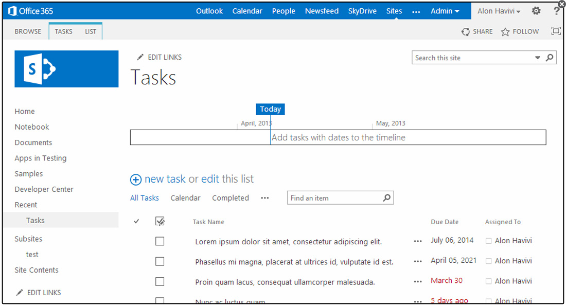The image size is (566, 306).
Task: Open more navigation links ellipsis in top bar
Action: tap(416, 11)
